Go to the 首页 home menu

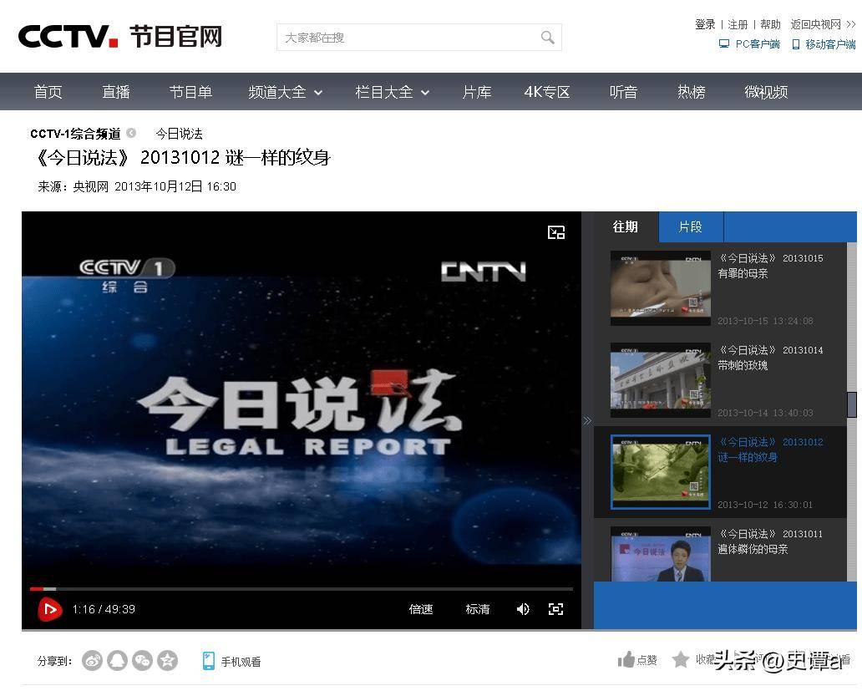click(x=48, y=92)
